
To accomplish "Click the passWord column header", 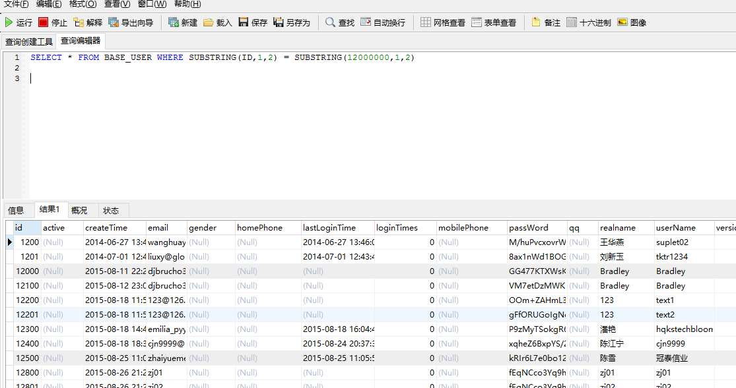I will [x=537, y=228].
